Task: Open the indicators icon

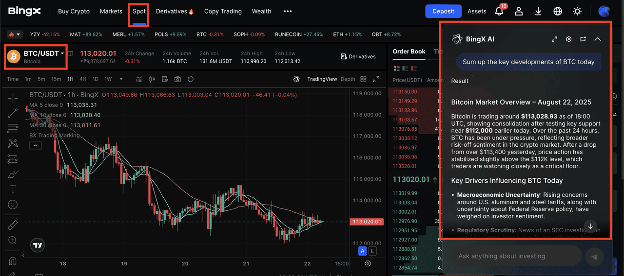Action: point(139,79)
